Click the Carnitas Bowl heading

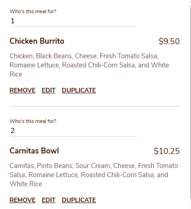(x=34, y=151)
